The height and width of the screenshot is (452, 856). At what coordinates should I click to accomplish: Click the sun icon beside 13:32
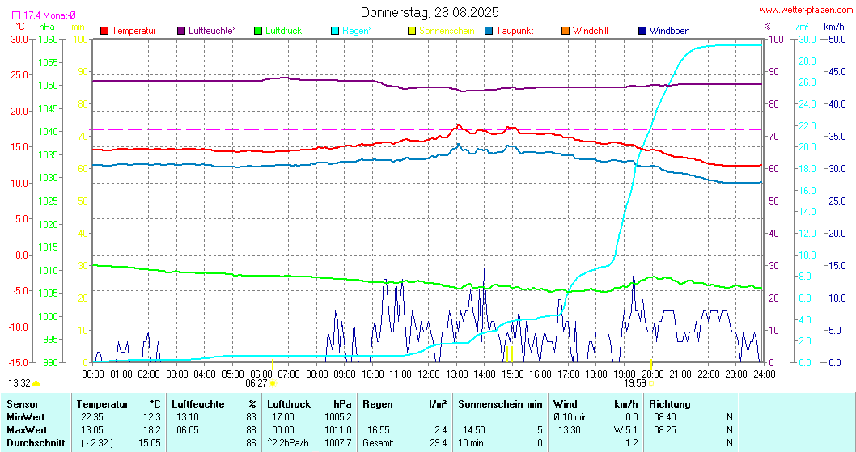click(36, 383)
